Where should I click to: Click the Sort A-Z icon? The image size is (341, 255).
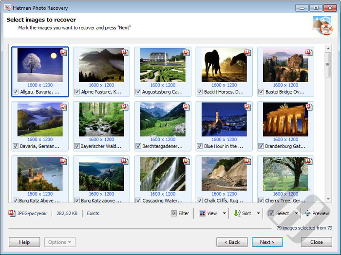tap(237, 213)
